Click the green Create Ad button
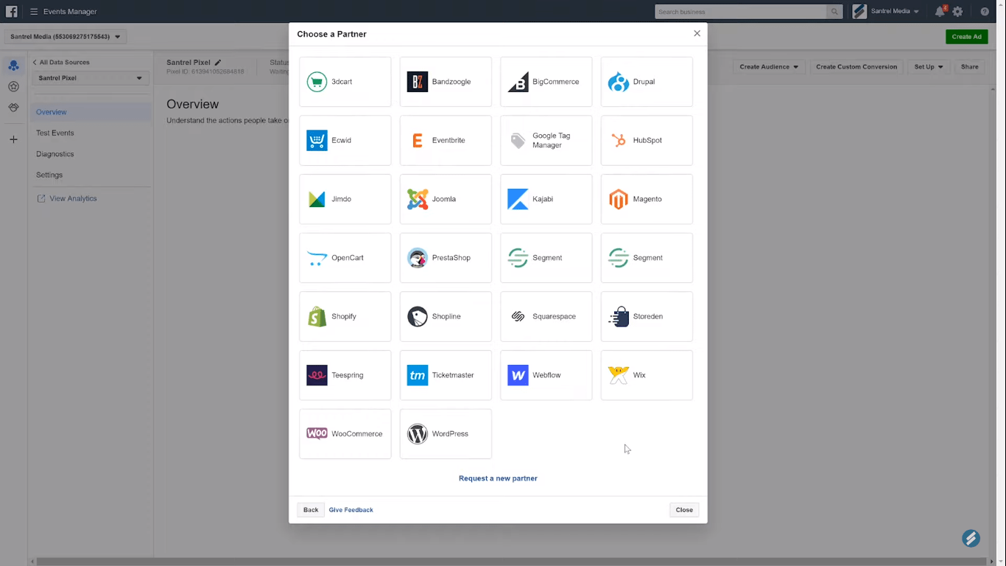Screen dimensions: 1006x566 966,37
